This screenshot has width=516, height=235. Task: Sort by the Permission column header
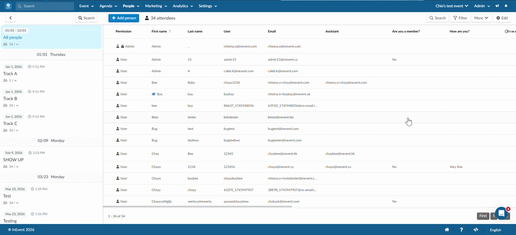[x=123, y=32]
